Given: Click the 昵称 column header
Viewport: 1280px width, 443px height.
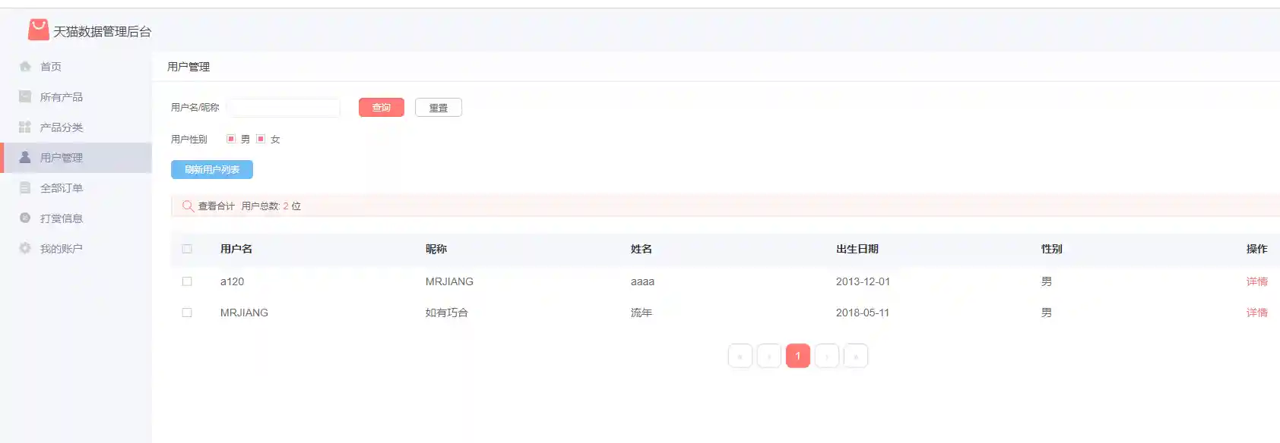Looking at the screenshot, I should [x=436, y=249].
